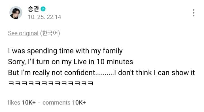This screenshot has width=204, height=112.
Task: Click the separator dot between likes and comments
Action: (x=39, y=103)
